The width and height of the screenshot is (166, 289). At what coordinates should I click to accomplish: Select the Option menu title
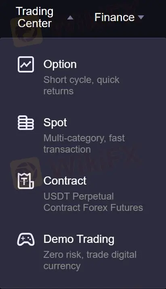pos(60,64)
